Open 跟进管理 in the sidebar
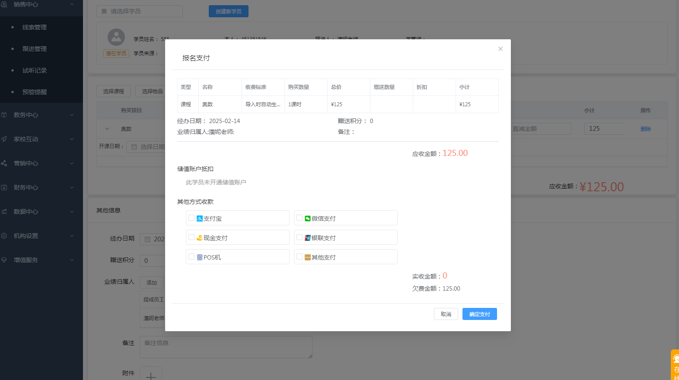This screenshot has width=679, height=380. click(x=35, y=49)
